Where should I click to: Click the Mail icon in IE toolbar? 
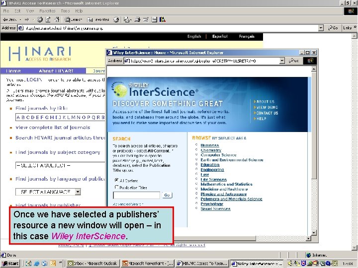(127, 19)
